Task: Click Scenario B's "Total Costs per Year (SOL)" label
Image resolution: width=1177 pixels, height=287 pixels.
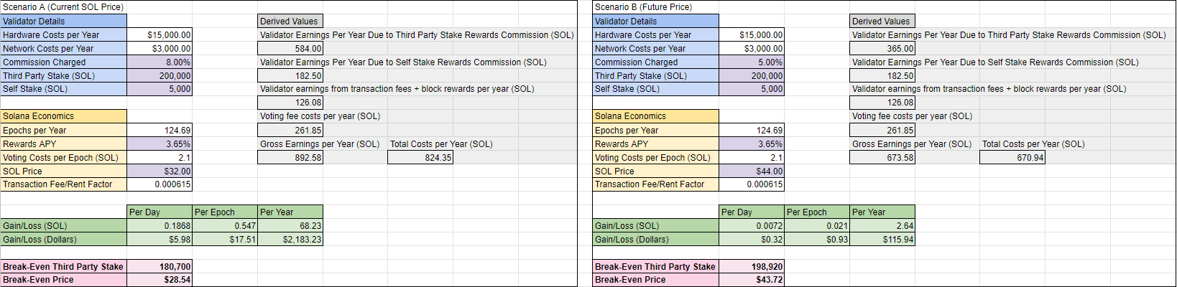Action: tap(1033, 144)
